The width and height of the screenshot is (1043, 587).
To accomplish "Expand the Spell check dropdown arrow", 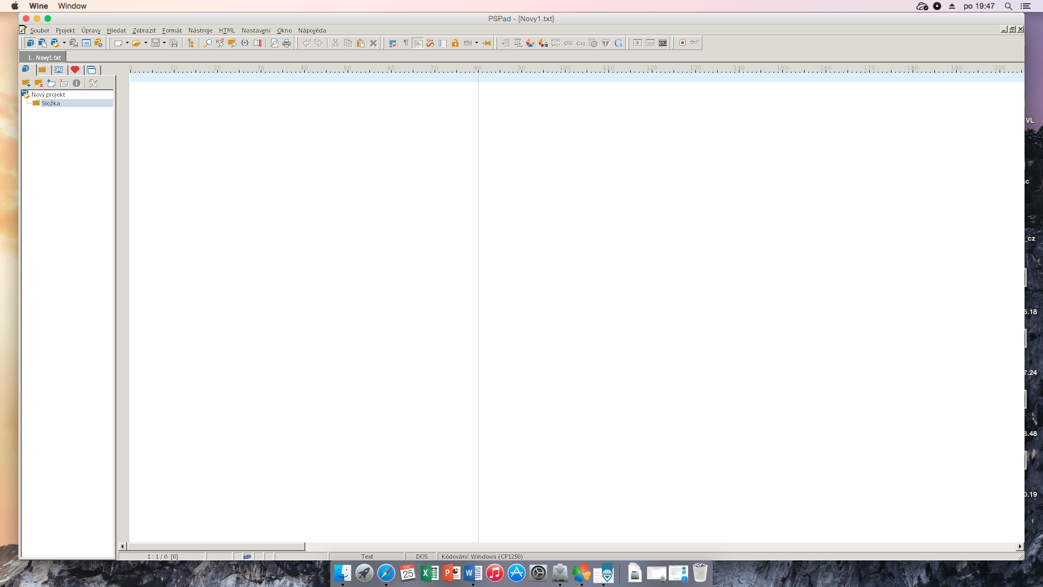I will 476,43.
